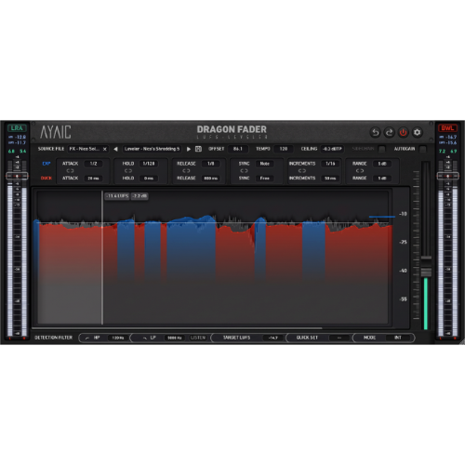Enable the SIDECHAIN checkbox
Viewport: 465px width, 465px height.
382,149
